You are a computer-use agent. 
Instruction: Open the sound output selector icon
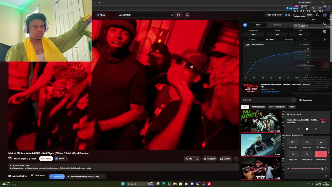[x=326, y=169]
